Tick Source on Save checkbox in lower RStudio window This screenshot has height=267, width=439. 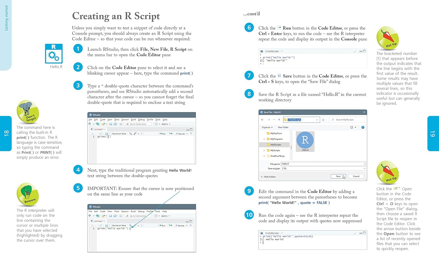point(111,226)
